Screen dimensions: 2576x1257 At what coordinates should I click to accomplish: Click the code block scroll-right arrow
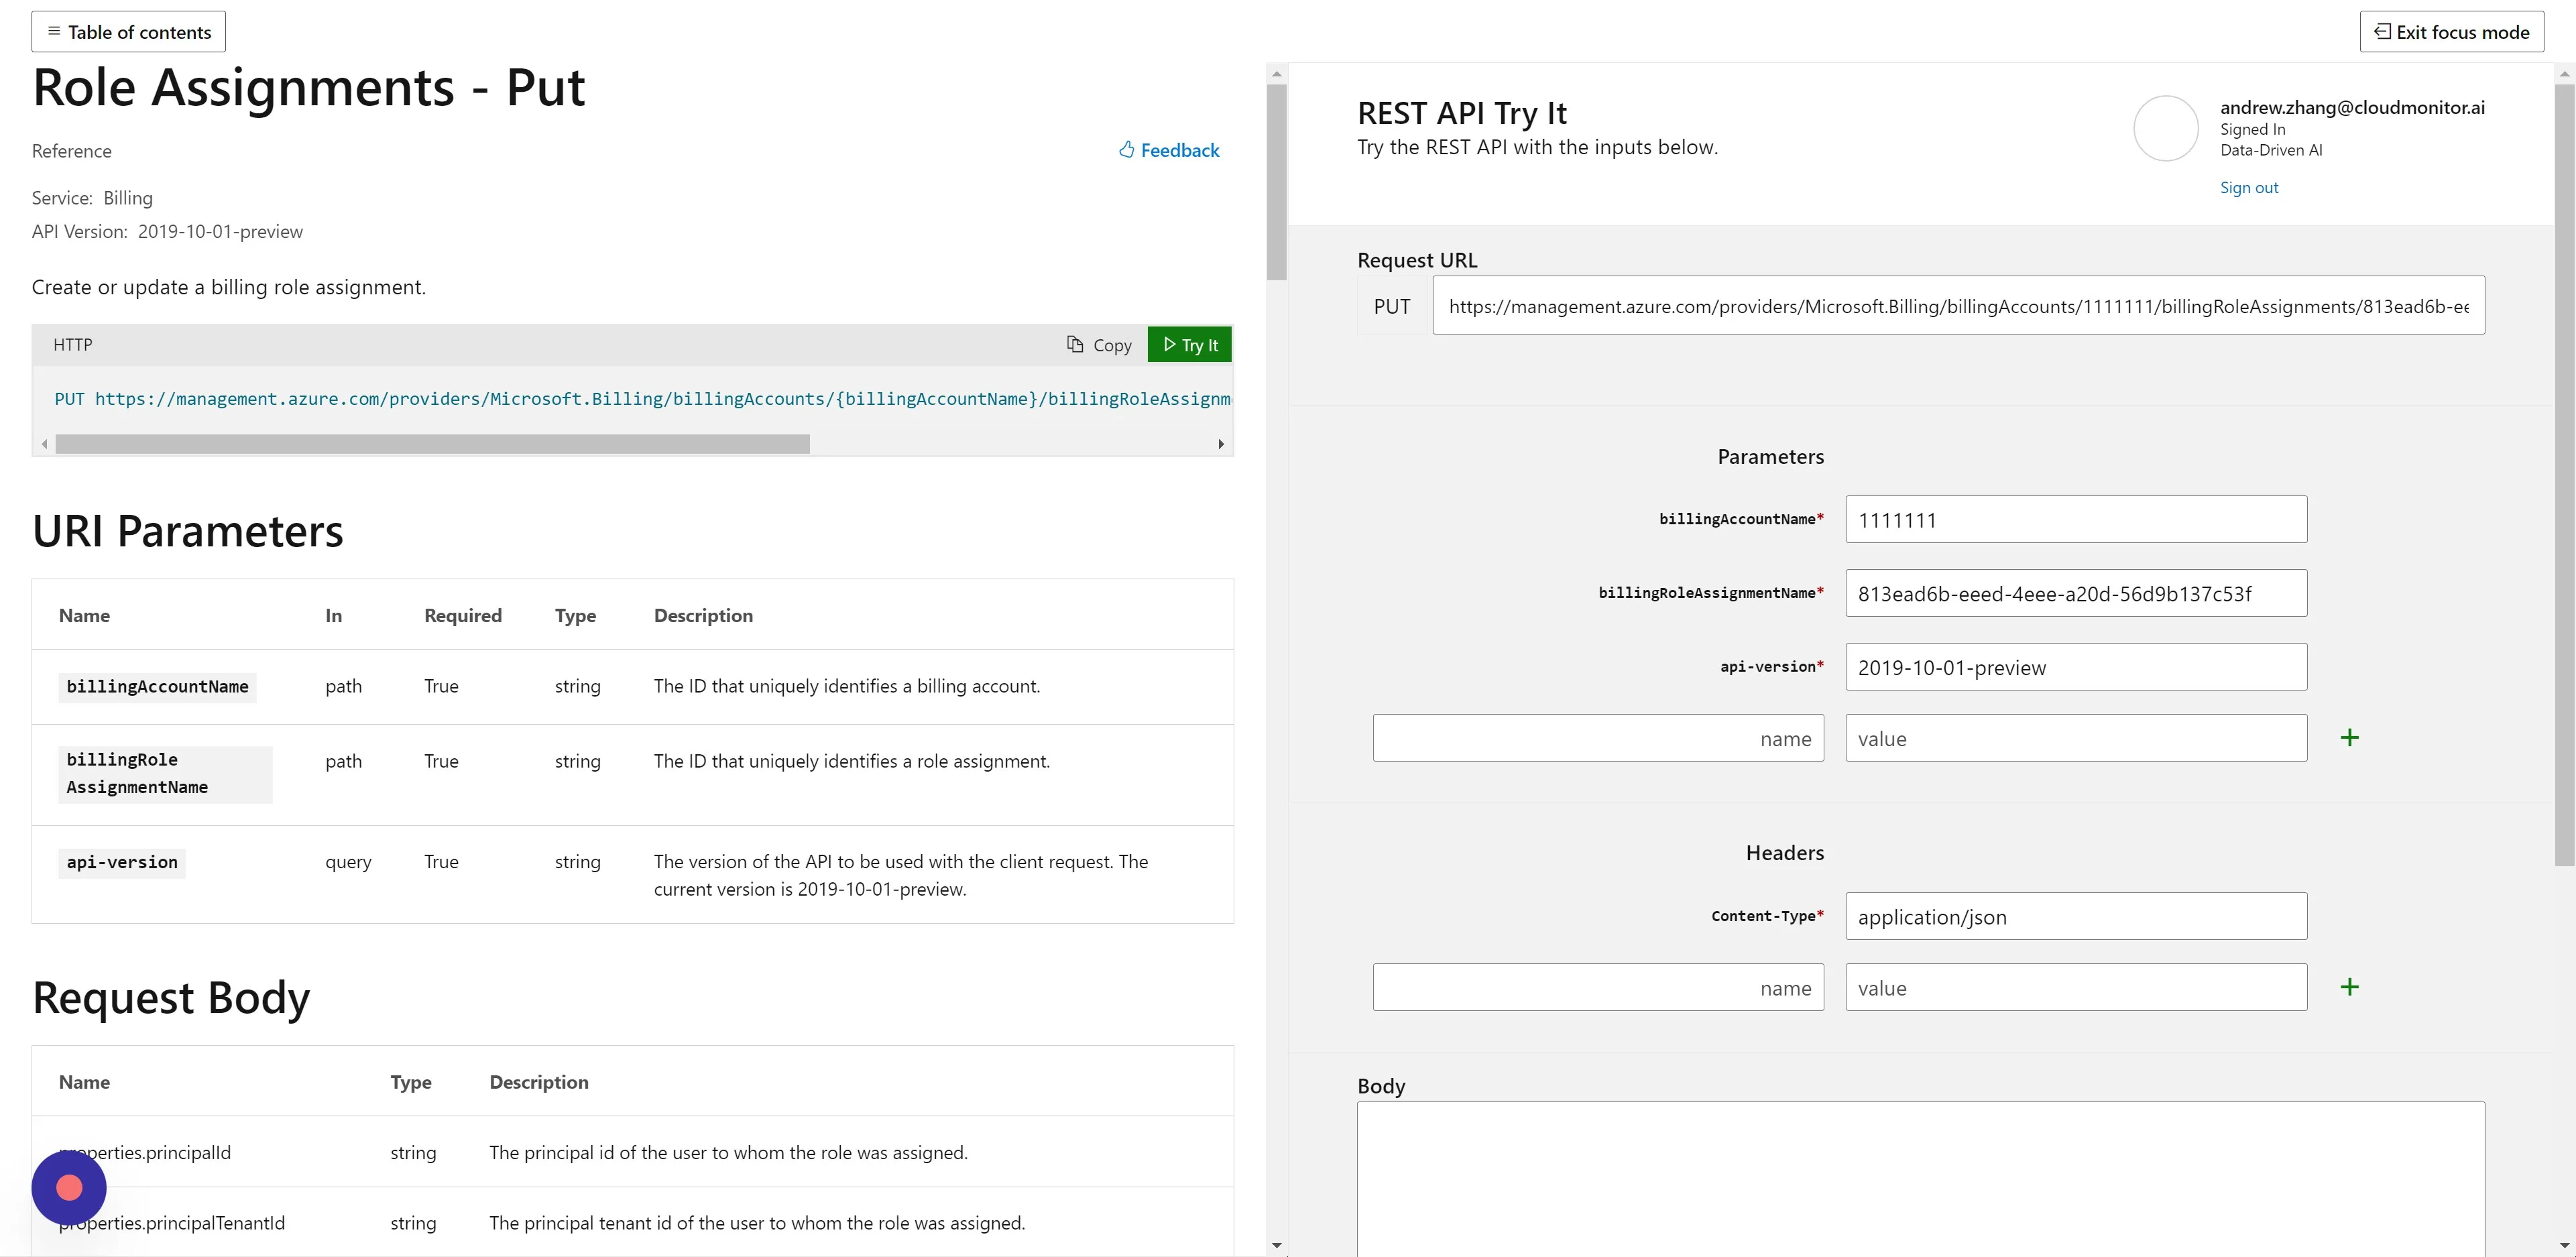[1221, 444]
